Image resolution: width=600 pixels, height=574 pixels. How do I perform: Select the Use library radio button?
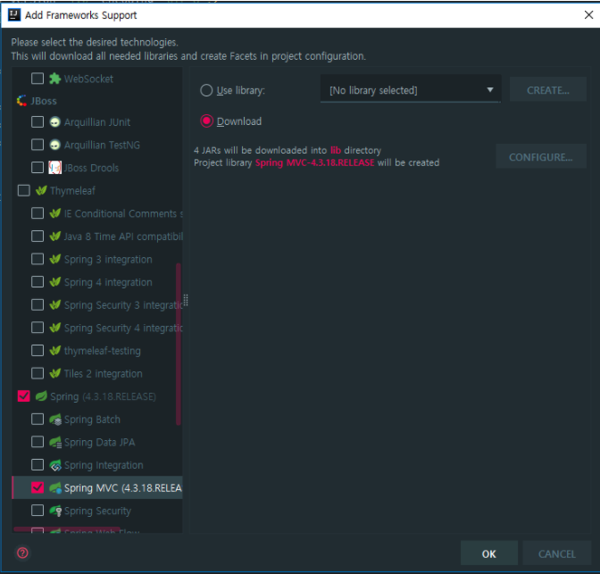[206, 90]
